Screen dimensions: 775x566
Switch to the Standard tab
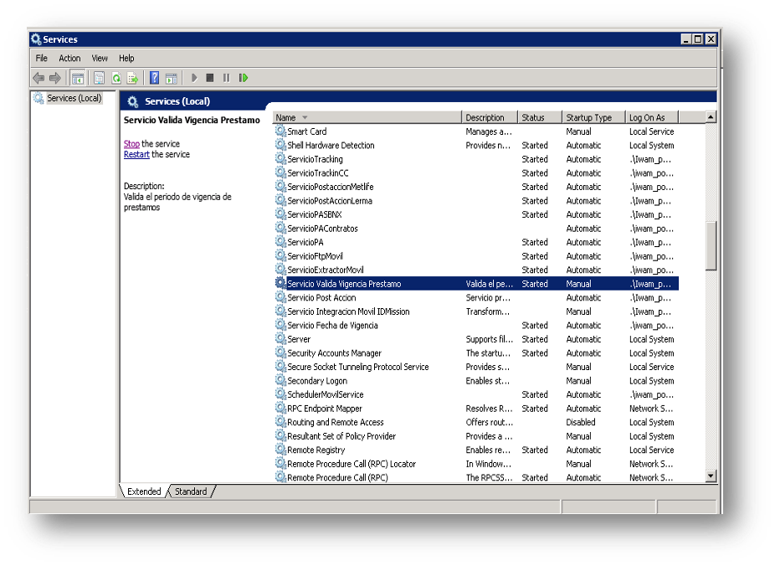(191, 491)
